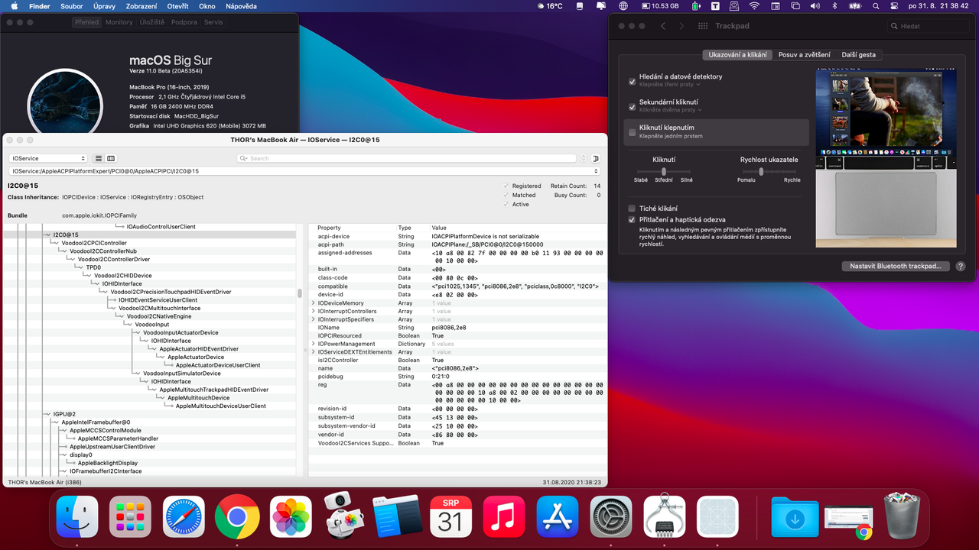Adjust the Kliknutí firmness slider
The width and height of the screenshot is (979, 550).
click(664, 171)
